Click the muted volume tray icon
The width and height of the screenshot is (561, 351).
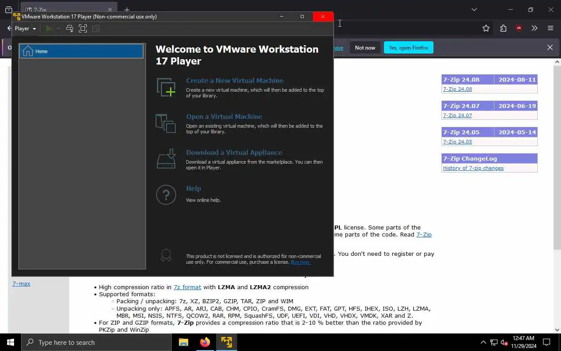click(504, 342)
